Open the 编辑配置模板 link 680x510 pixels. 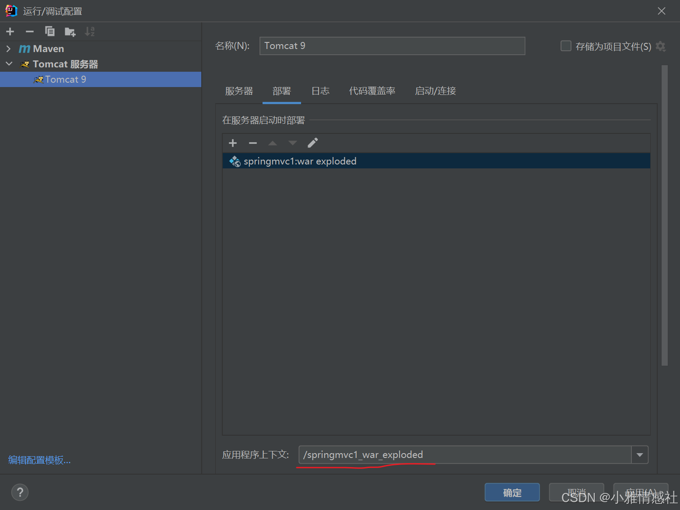39,460
